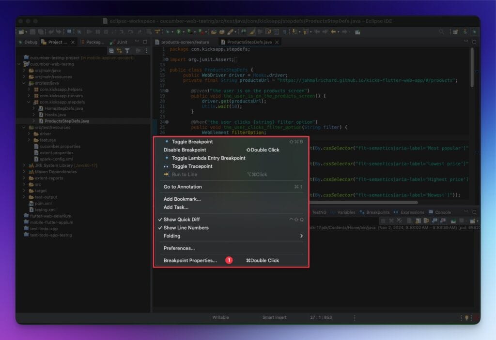
Task: Open the JUnit view tab
Action: 119,42
